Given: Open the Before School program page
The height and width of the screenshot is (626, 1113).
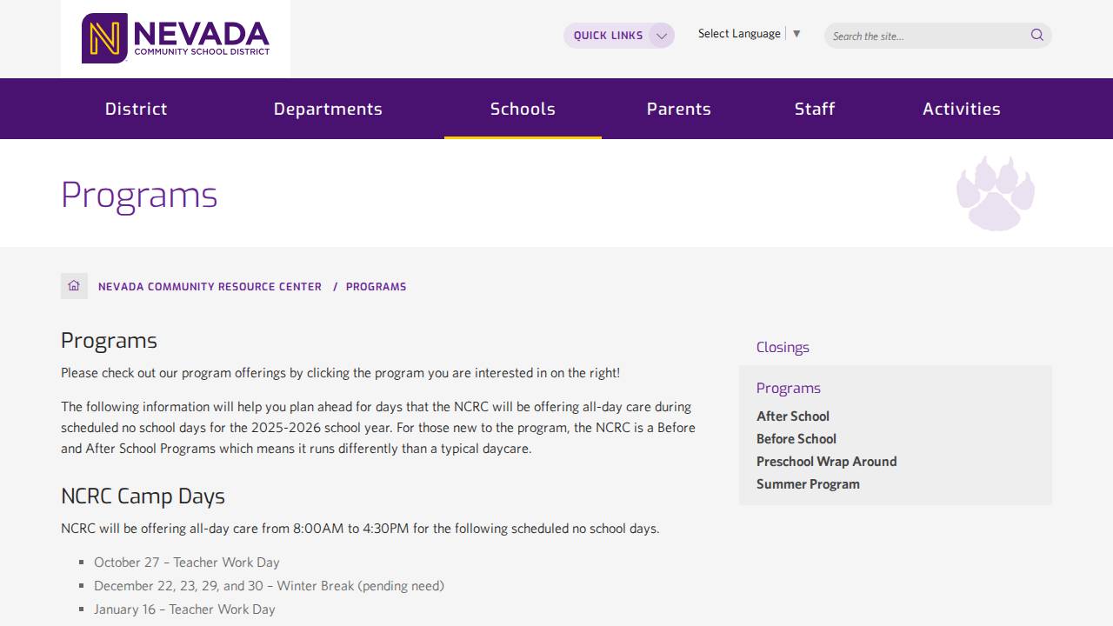Looking at the screenshot, I should click(796, 438).
